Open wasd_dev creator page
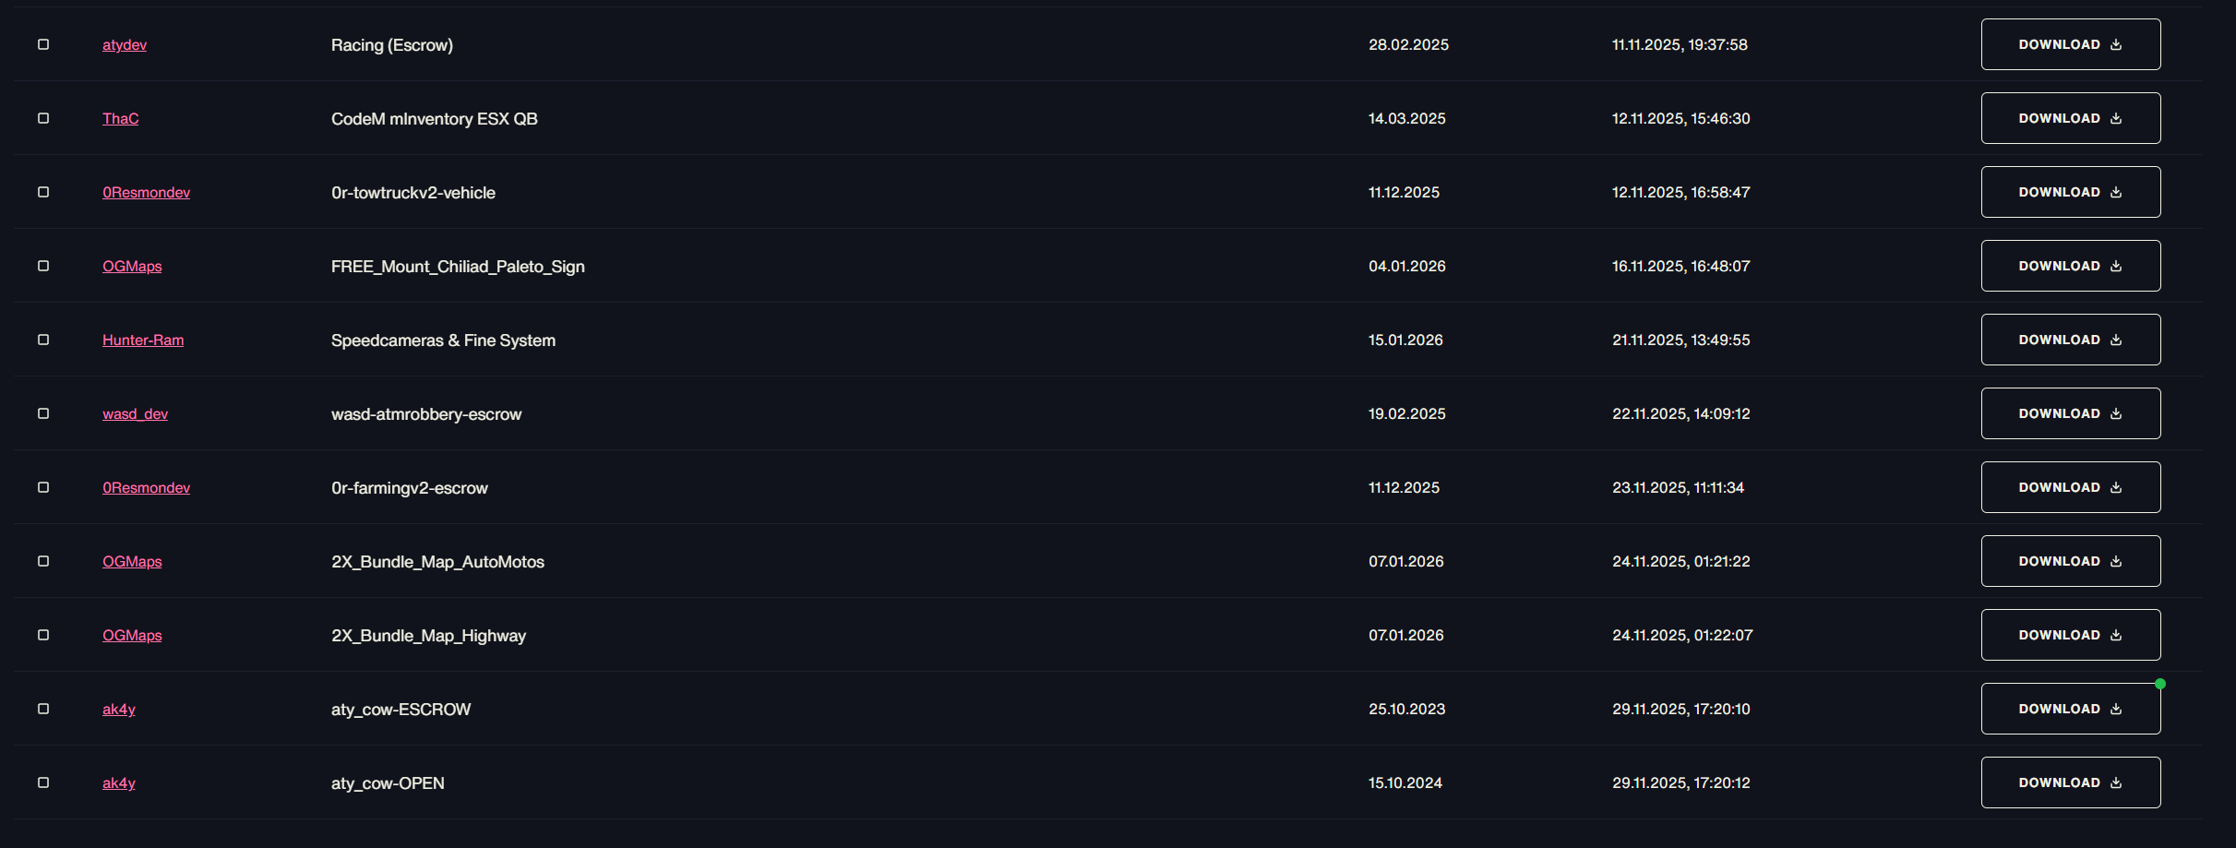Image resolution: width=2236 pixels, height=848 pixels. click(x=136, y=413)
